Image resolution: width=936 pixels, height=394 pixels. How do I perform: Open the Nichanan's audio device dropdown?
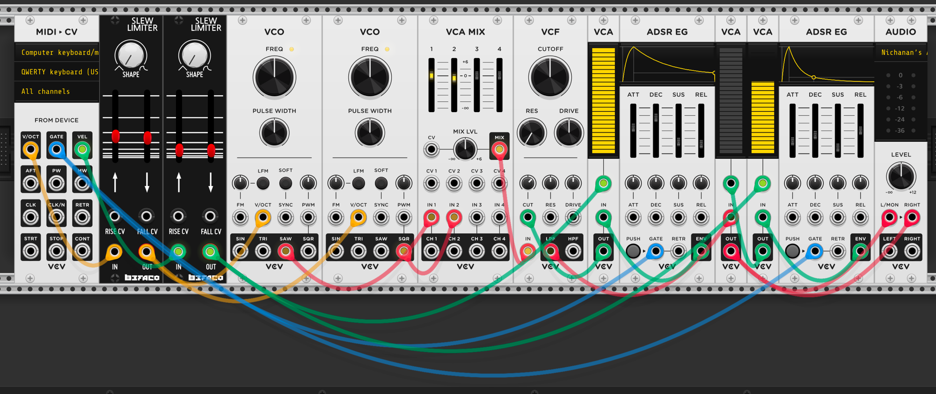point(901,52)
